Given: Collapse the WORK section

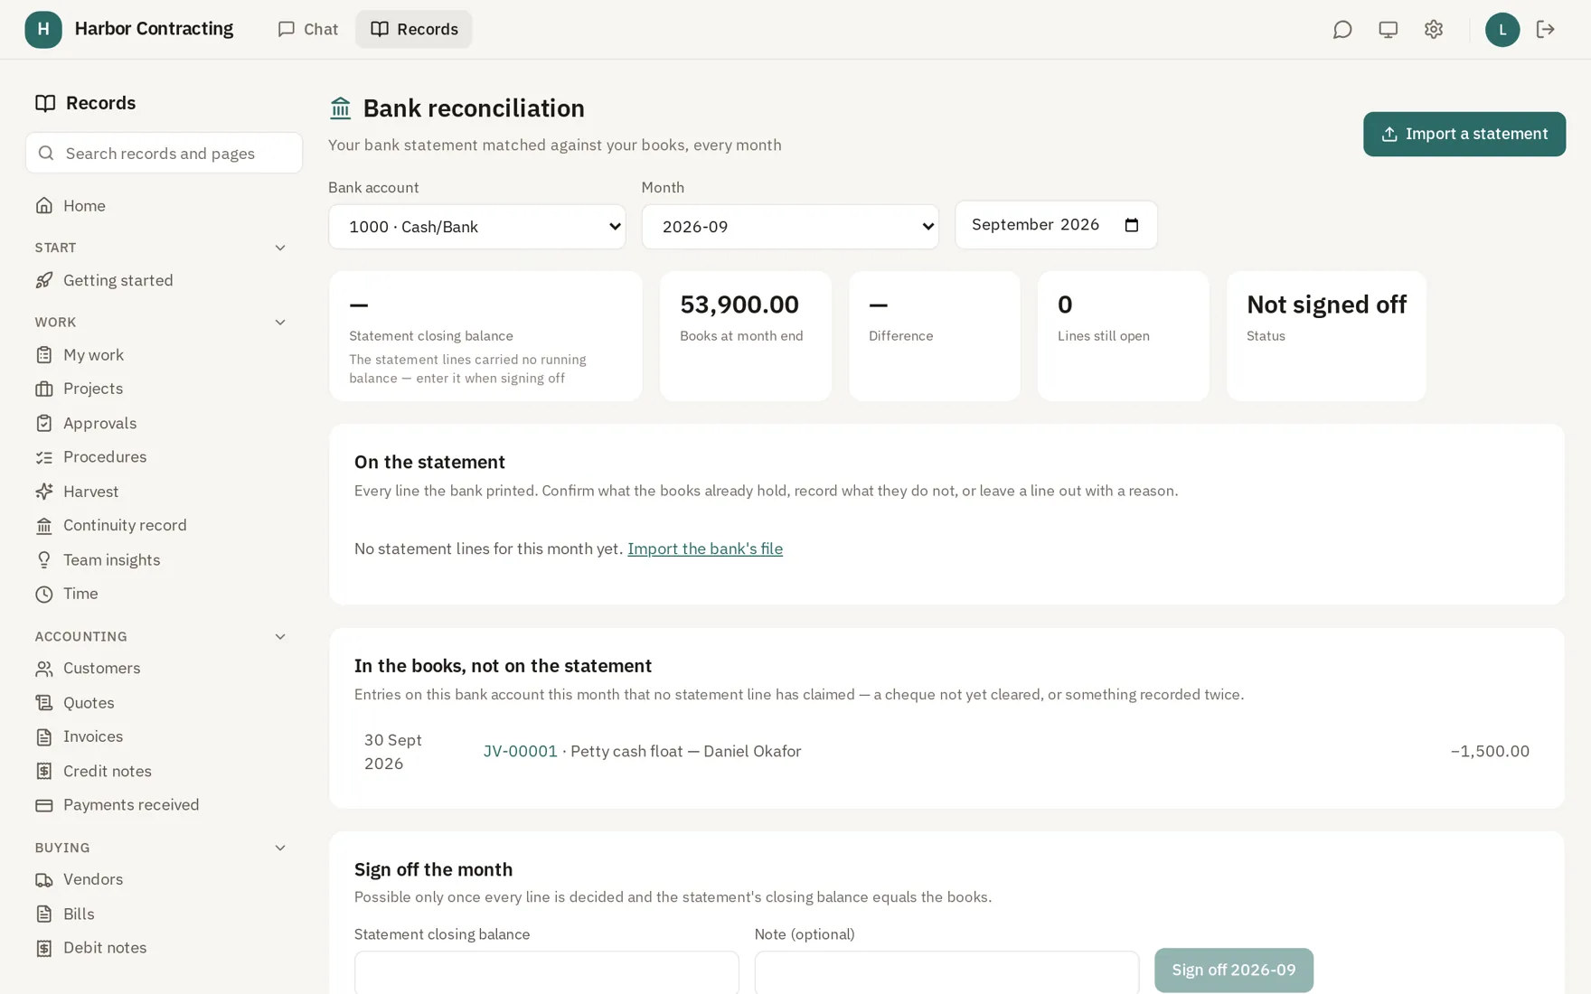Looking at the screenshot, I should point(280,323).
